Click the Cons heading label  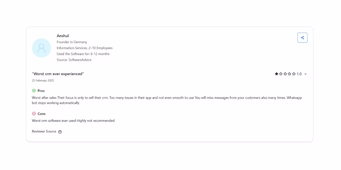click(42, 114)
